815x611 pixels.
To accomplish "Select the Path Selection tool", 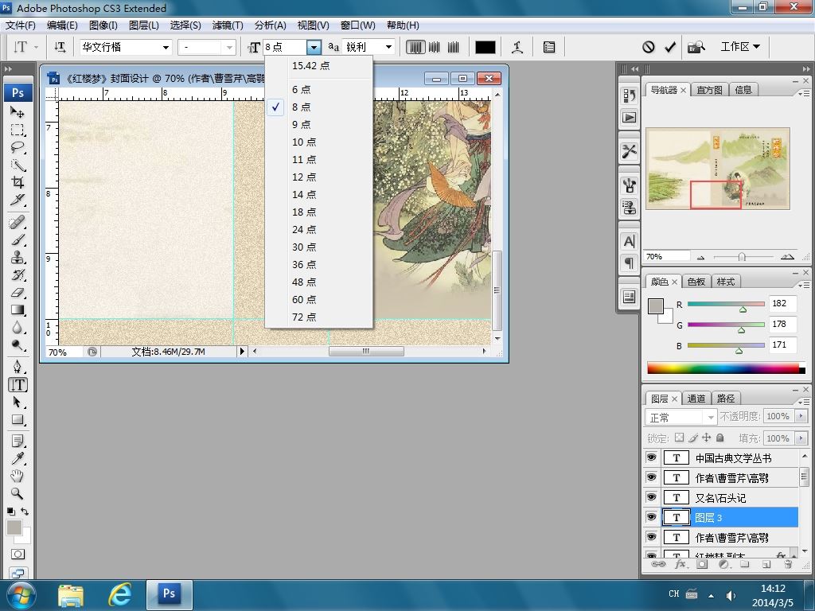I will point(18,402).
